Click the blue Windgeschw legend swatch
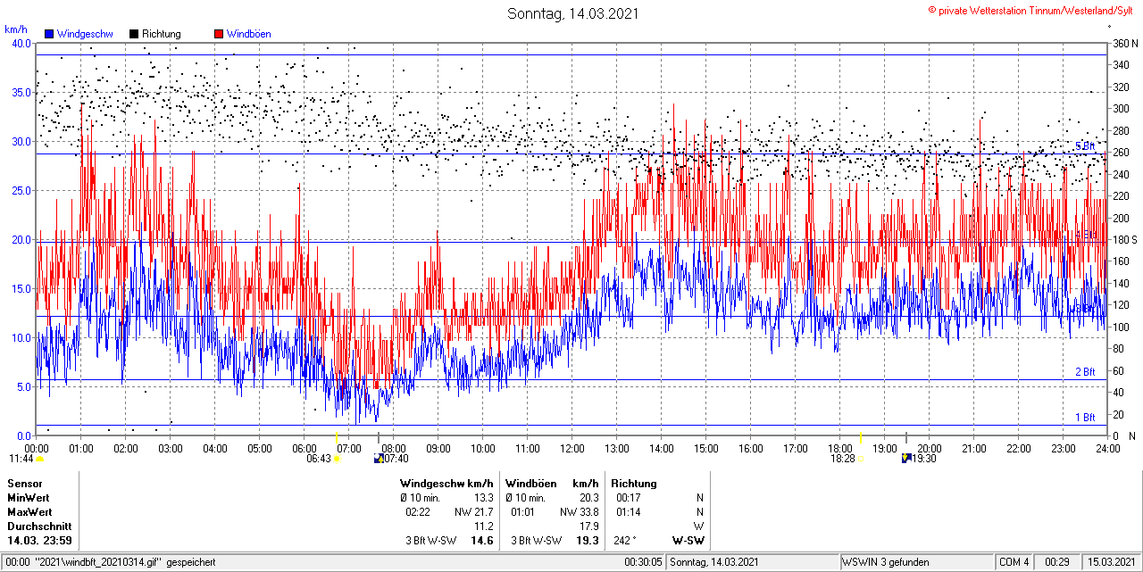 [48, 34]
